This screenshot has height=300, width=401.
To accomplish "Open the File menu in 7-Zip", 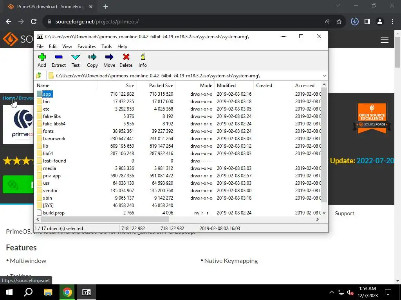I will pyautogui.click(x=40, y=46).
